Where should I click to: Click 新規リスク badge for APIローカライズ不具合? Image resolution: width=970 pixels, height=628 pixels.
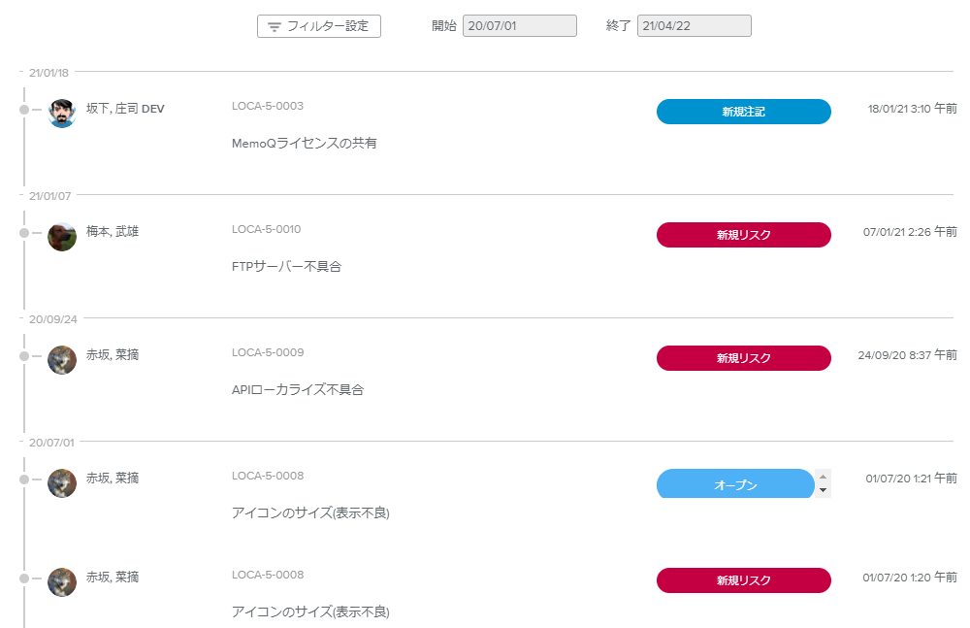point(743,358)
